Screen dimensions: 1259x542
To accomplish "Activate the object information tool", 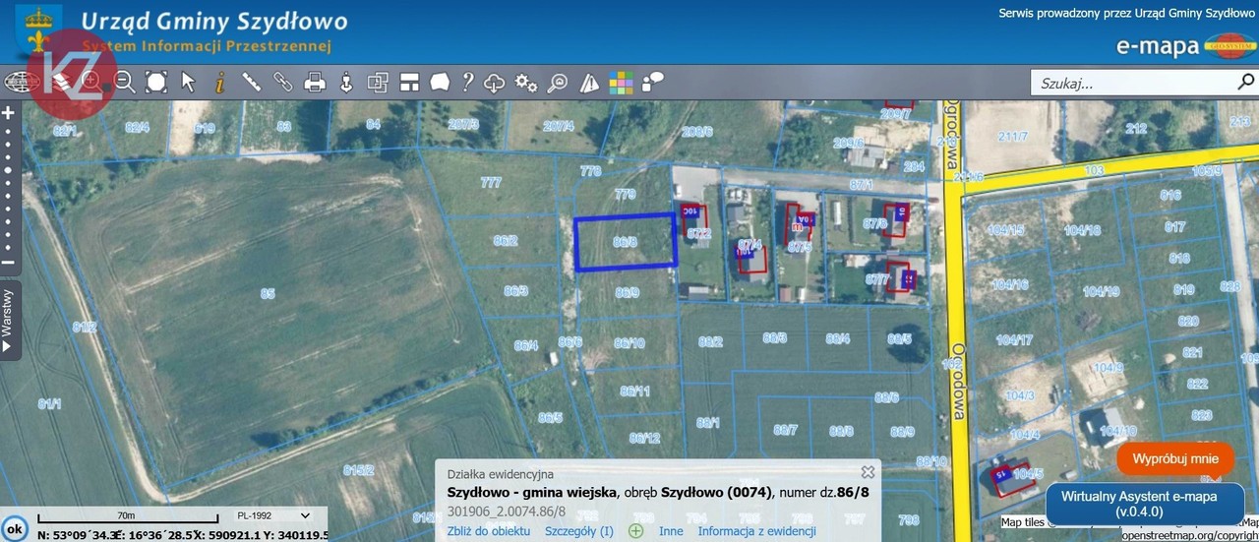I will tap(219, 82).
